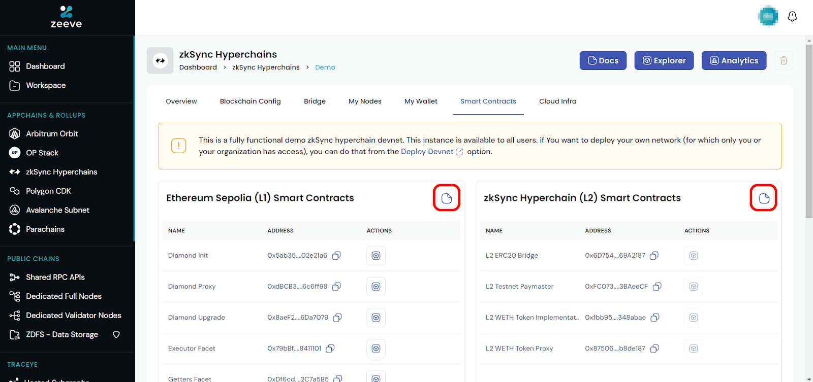Copy the Getters Facet address
The height and width of the screenshot is (382, 813).
tap(338, 378)
